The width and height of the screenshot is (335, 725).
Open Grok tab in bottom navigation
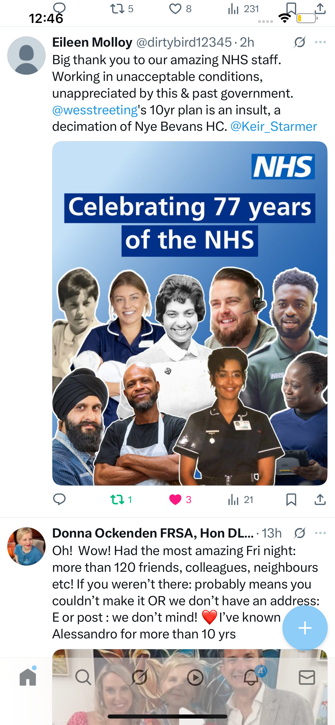[139, 677]
